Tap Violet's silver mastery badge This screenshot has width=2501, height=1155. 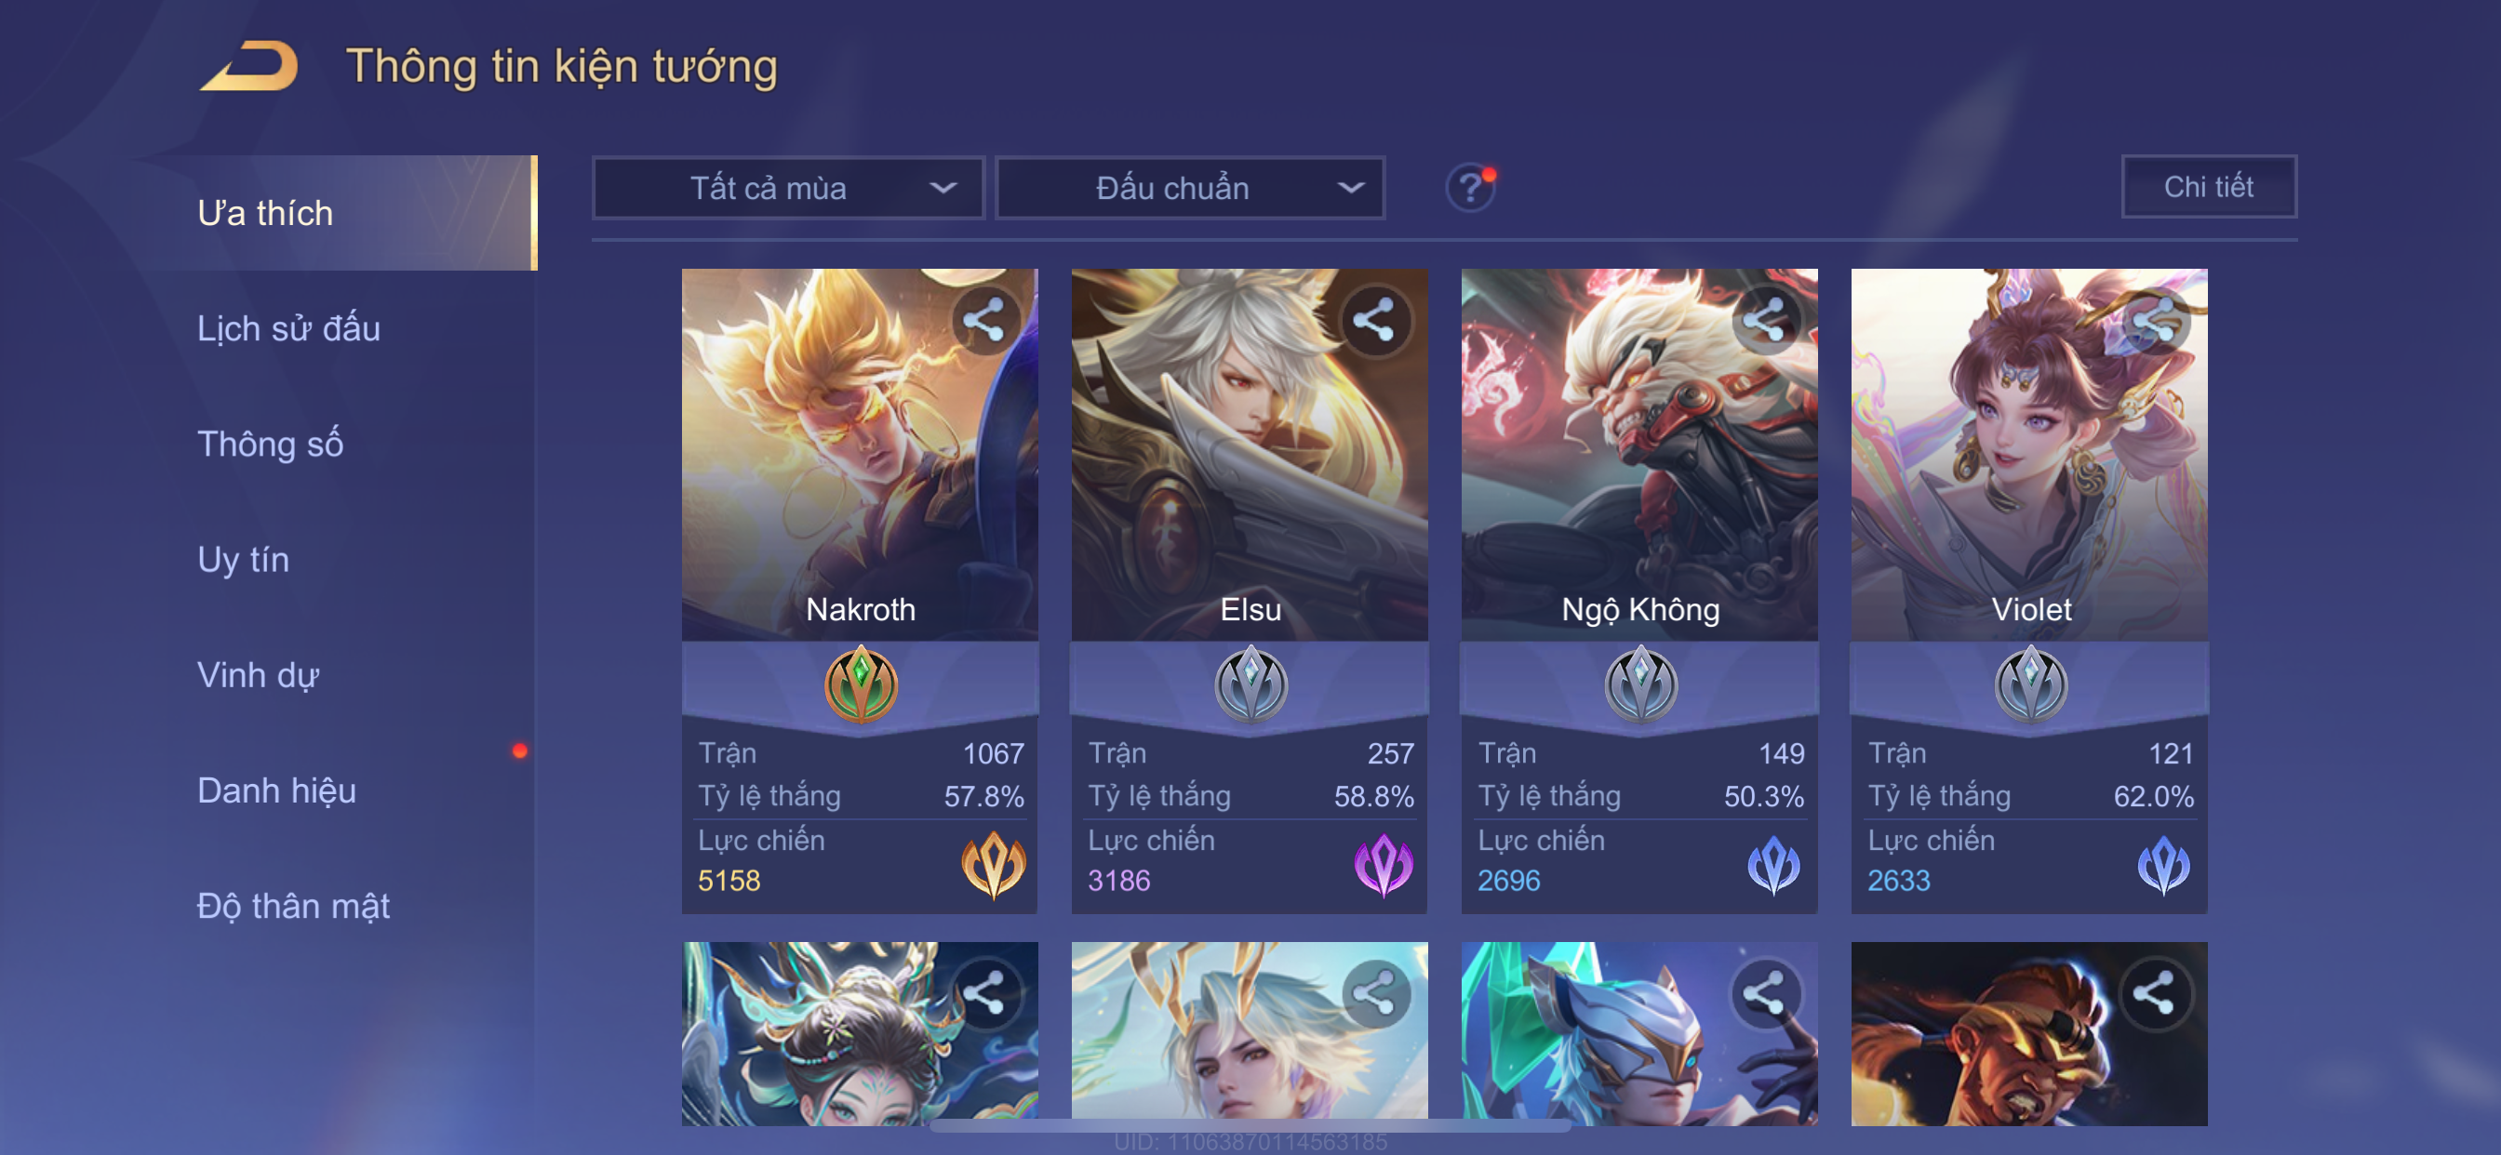point(2030,684)
